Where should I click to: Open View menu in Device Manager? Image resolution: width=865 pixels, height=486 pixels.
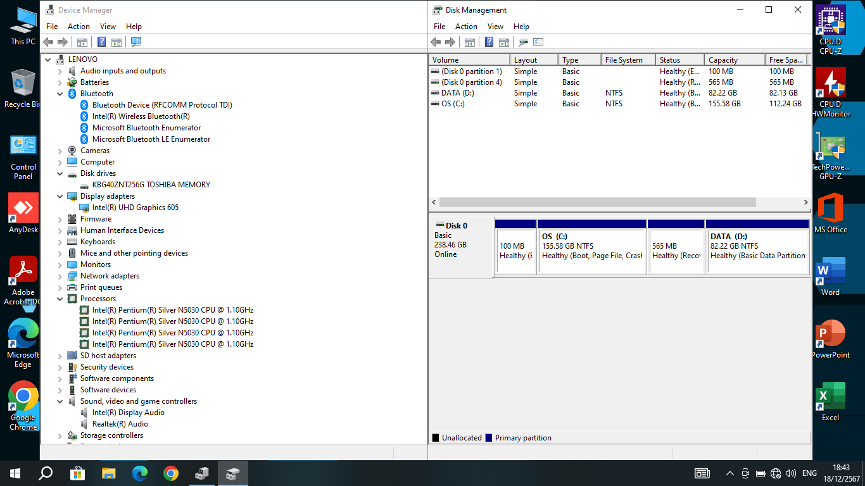(x=108, y=27)
